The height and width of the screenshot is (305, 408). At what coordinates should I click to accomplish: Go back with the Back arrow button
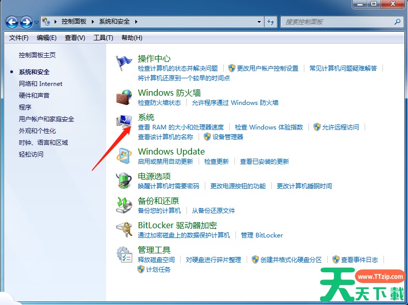[12, 22]
